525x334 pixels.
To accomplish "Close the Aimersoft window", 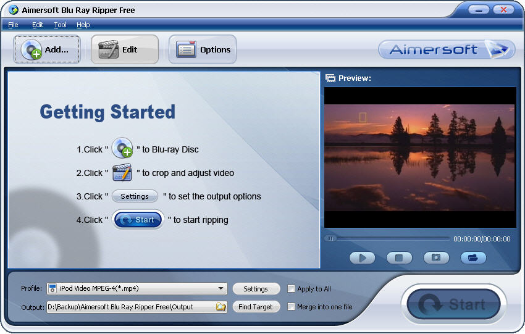I will 503,9.
